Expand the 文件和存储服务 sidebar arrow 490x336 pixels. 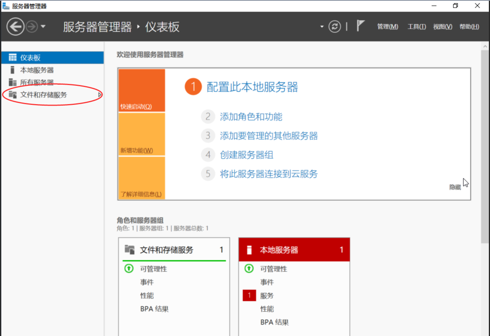click(x=100, y=95)
